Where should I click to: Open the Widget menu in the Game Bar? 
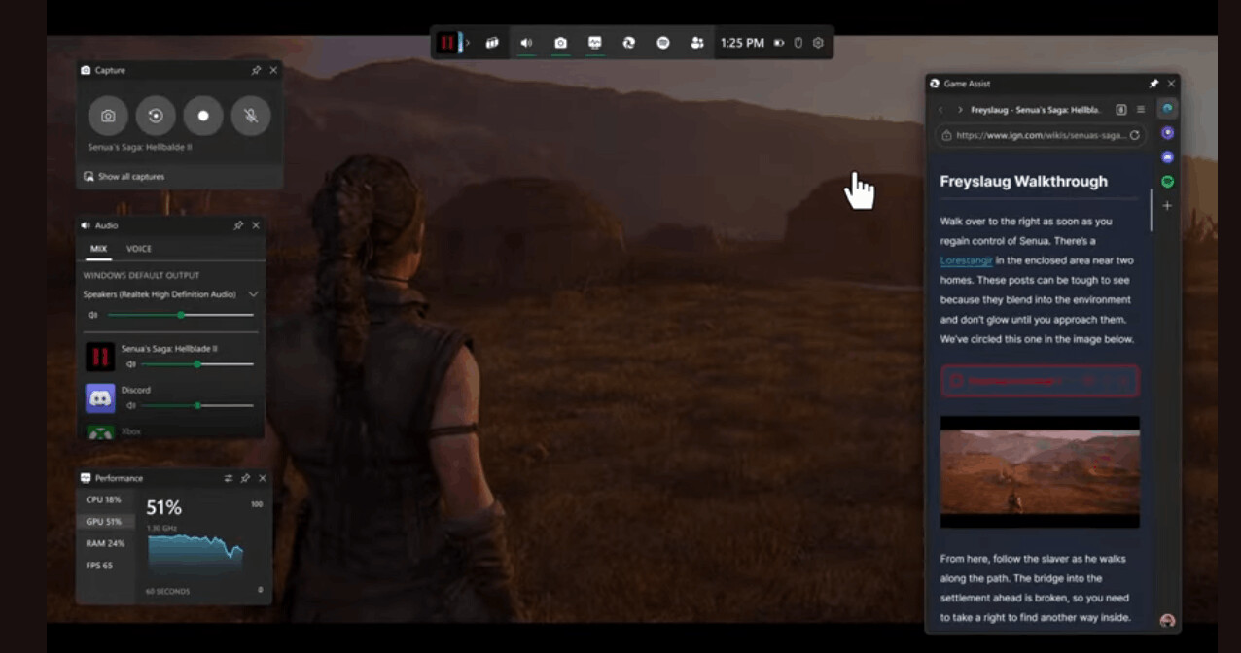coord(493,43)
